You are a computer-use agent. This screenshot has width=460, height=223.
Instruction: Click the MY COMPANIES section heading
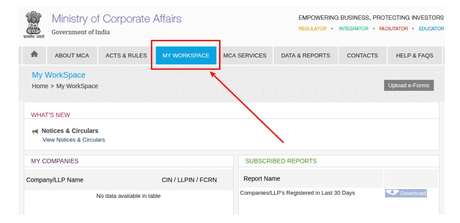point(55,161)
